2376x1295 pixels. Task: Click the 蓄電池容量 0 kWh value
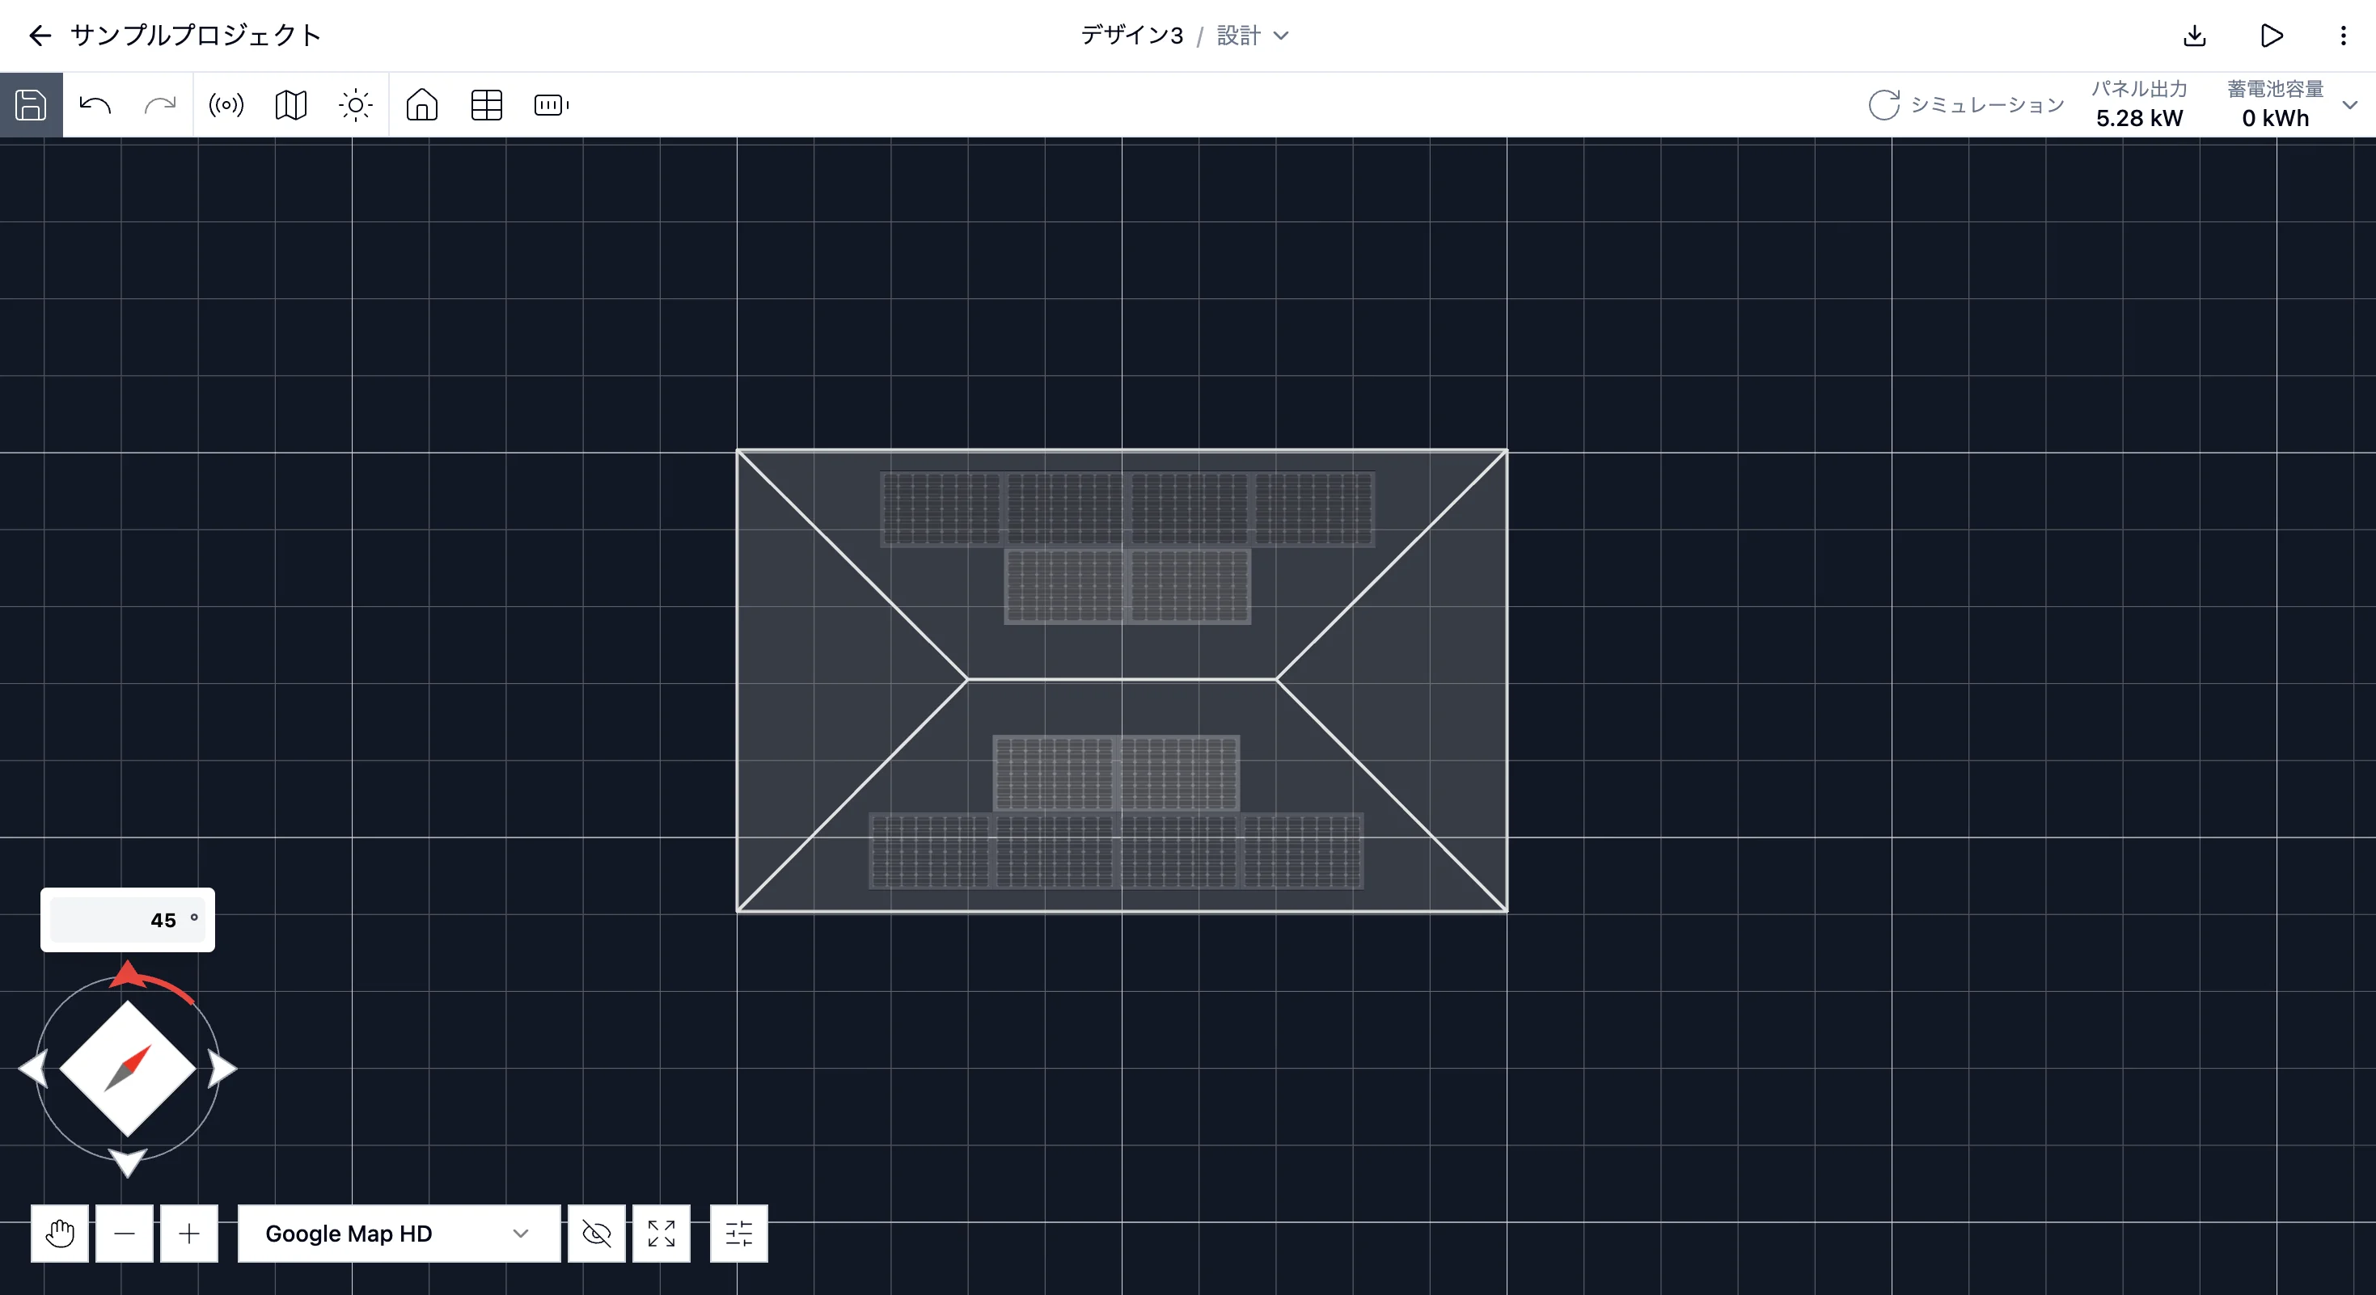pyautogui.click(x=2276, y=118)
